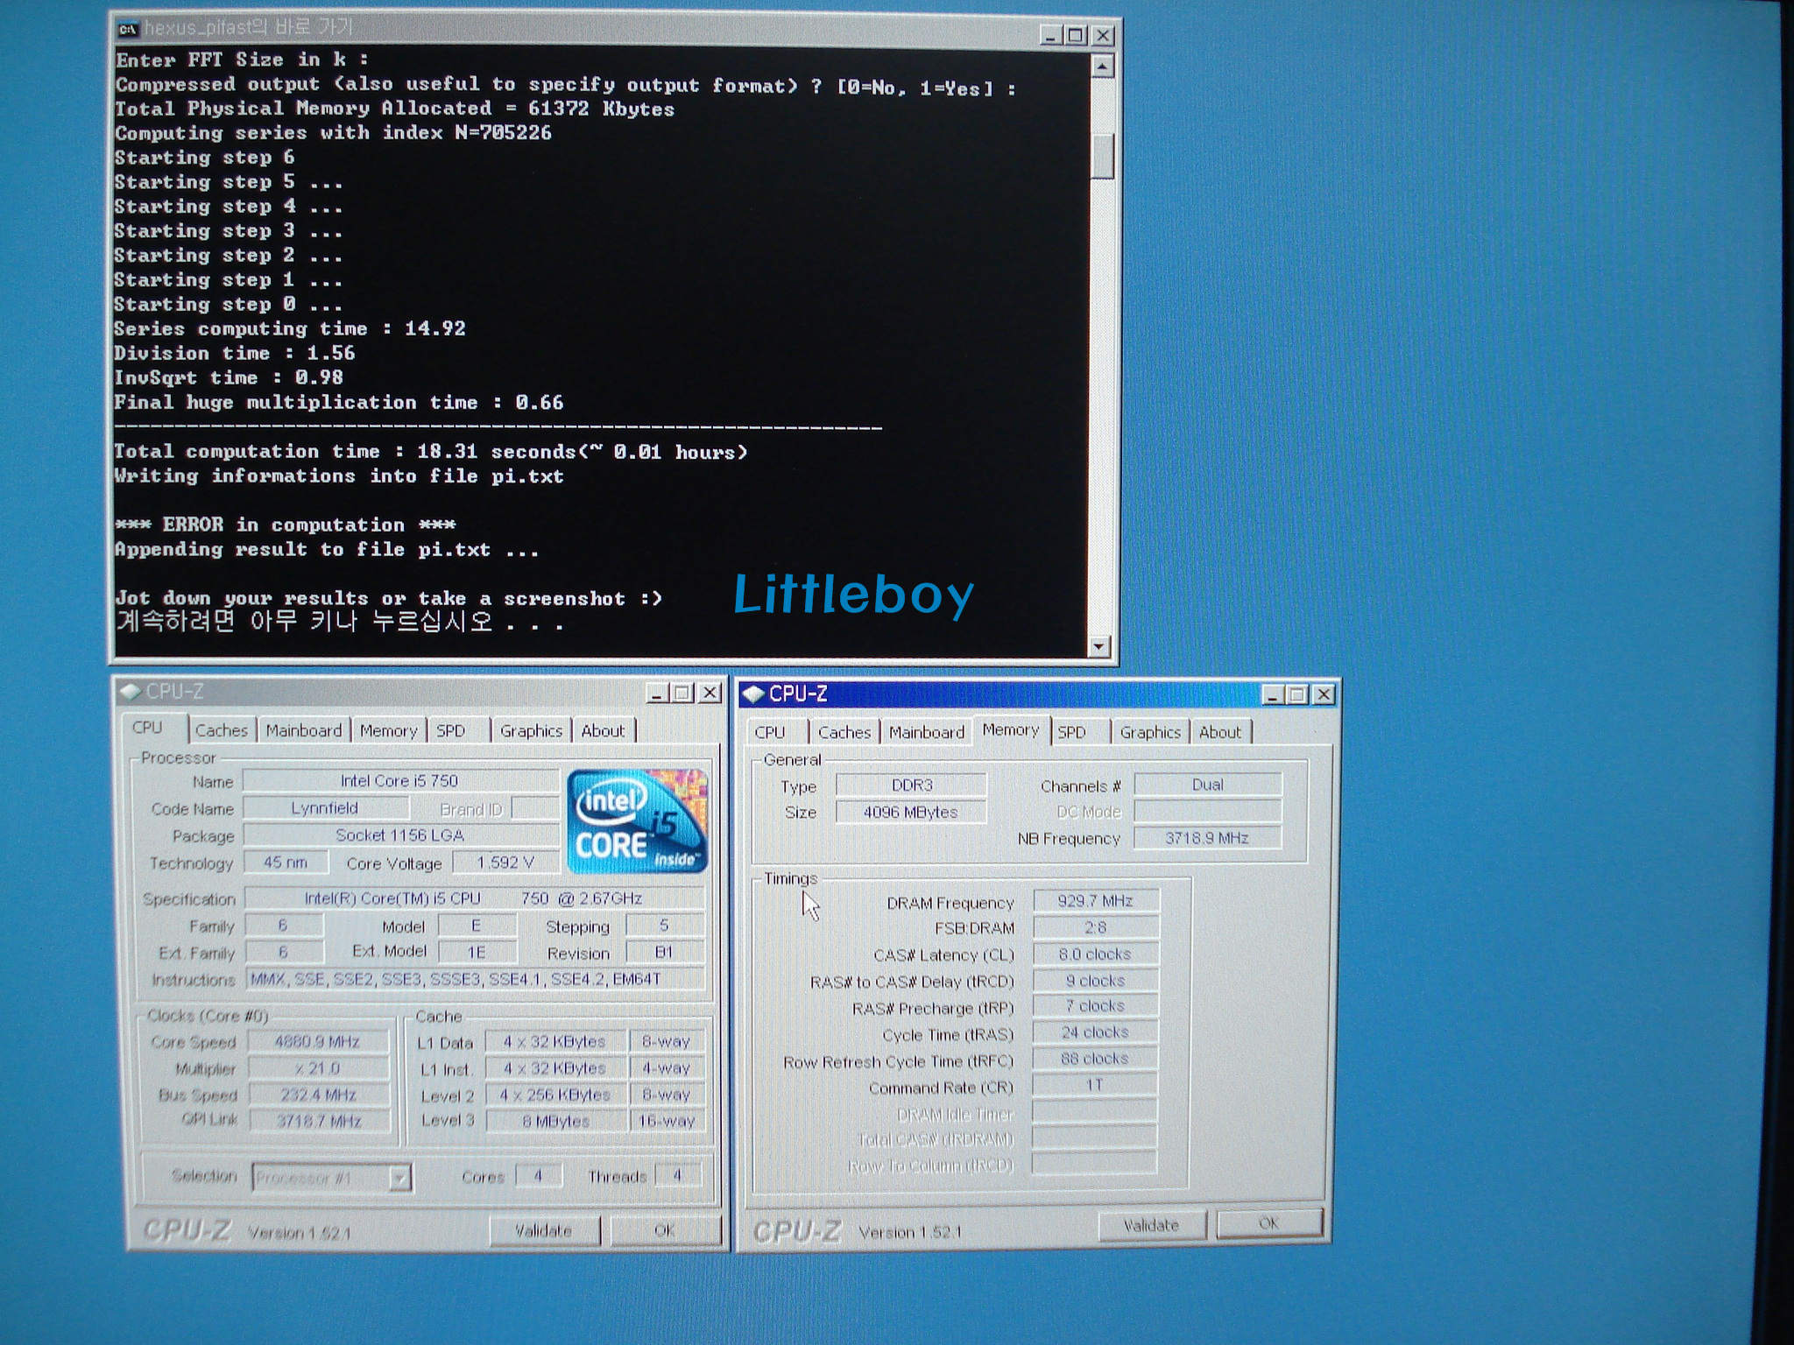1794x1345 pixels.
Task: Click the Intel Core i5 logo
Action: pos(637,821)
